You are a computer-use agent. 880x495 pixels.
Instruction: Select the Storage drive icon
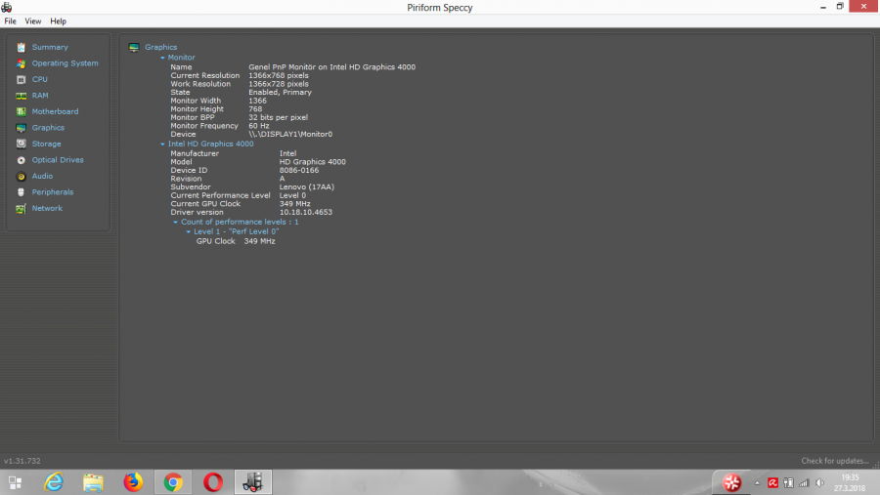(21, 144)
